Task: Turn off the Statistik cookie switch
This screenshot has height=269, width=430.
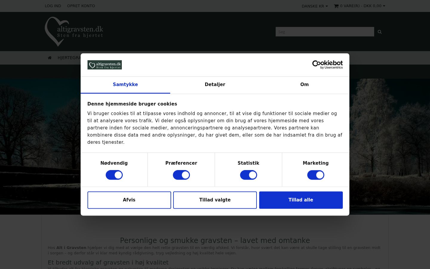Action: [x=248, y=175]
